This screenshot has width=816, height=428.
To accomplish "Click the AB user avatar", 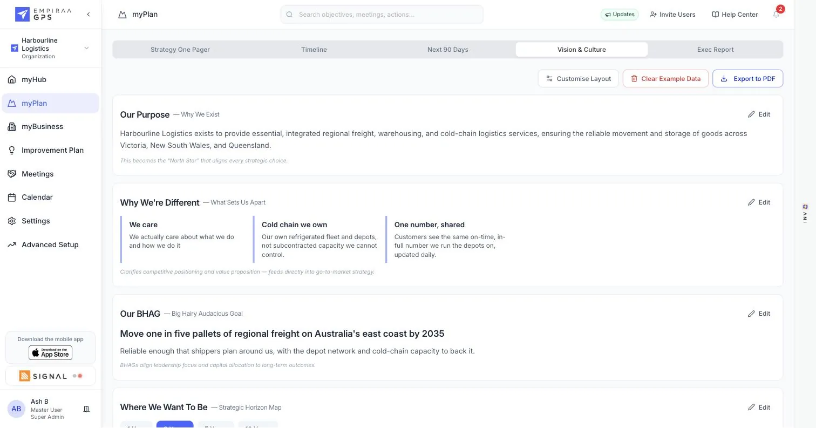I will tap(16, 409).
